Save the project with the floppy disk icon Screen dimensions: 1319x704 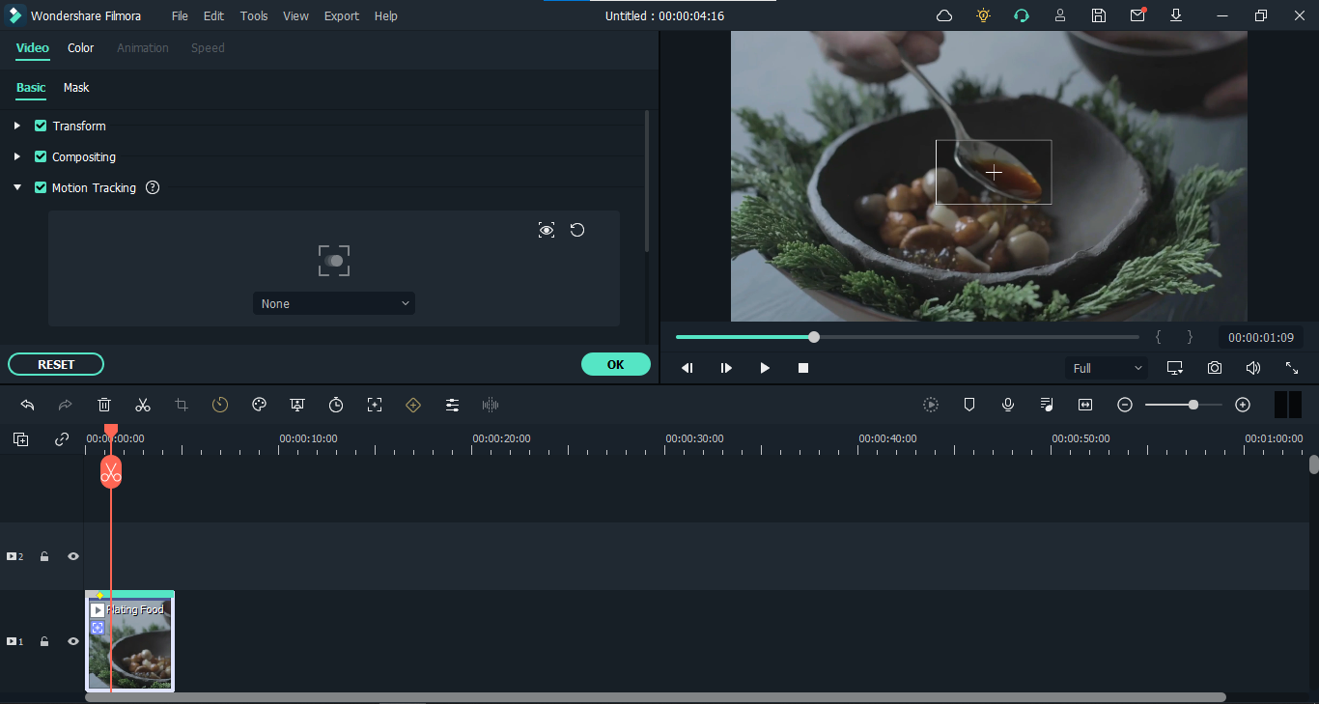1099,15
